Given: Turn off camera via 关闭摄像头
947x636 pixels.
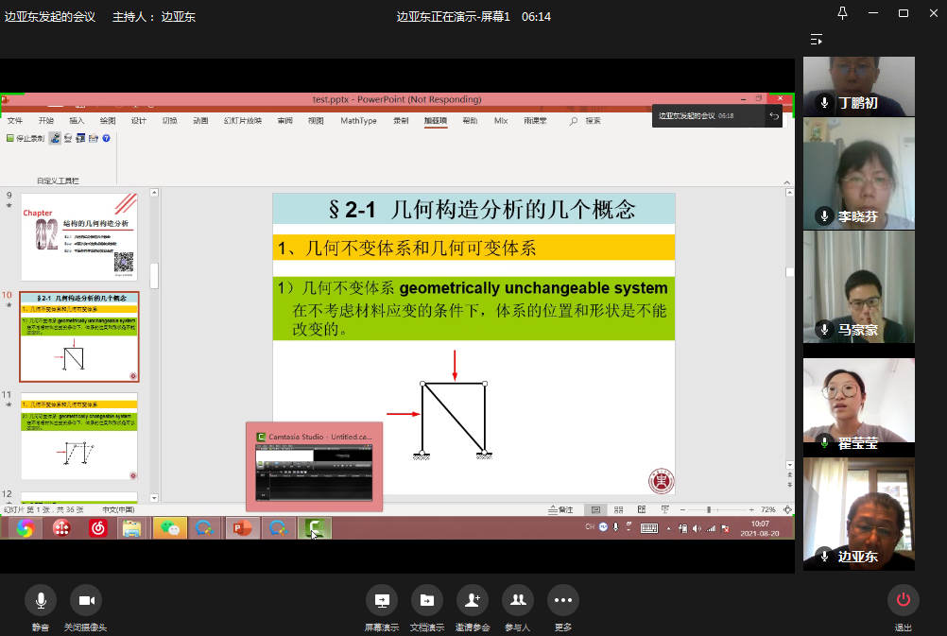Looking at the screenshot, I should pyautogui.click(x=86, y=600).
